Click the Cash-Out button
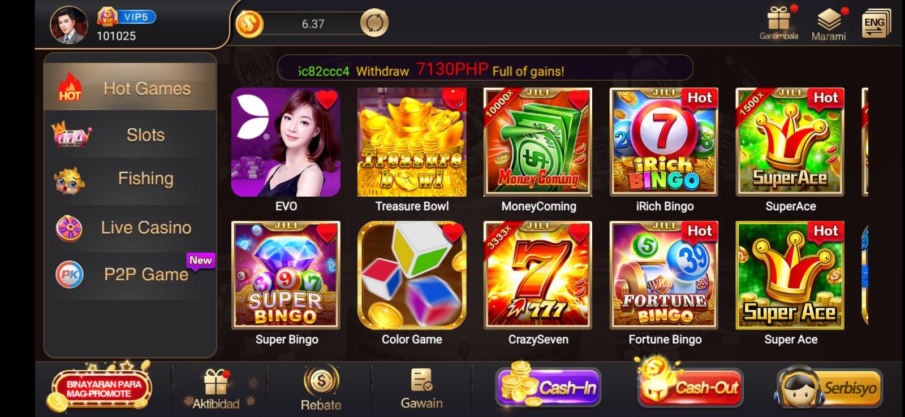Viewport: 905px width, 417px height. click(x=690, y=387)
